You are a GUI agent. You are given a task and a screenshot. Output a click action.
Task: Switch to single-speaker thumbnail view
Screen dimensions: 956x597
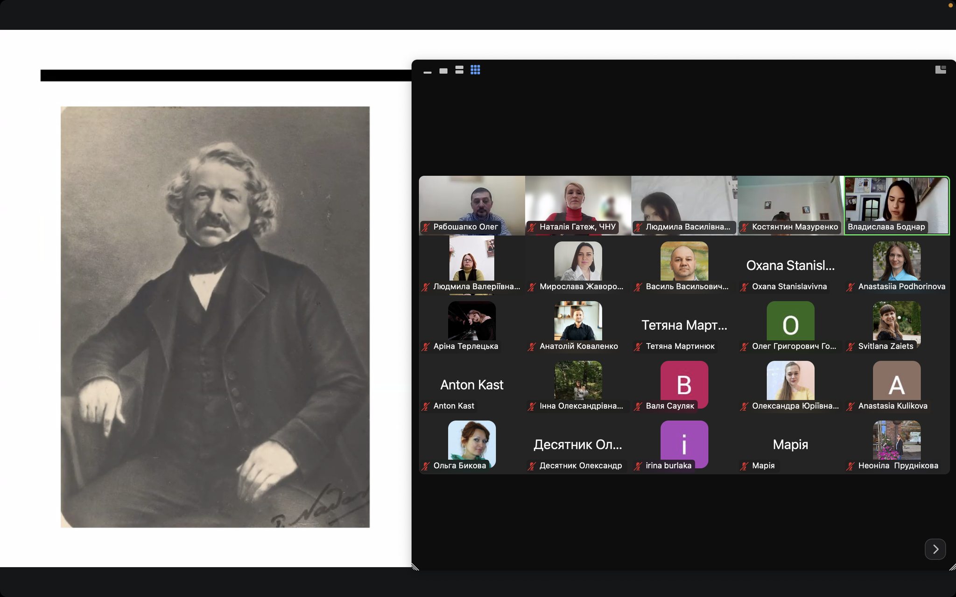[x=443, y=71]
